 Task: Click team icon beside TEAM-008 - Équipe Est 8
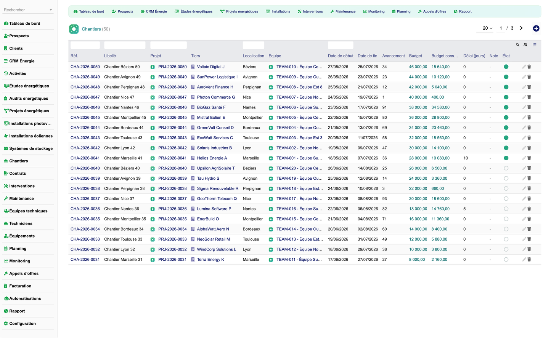271,87
